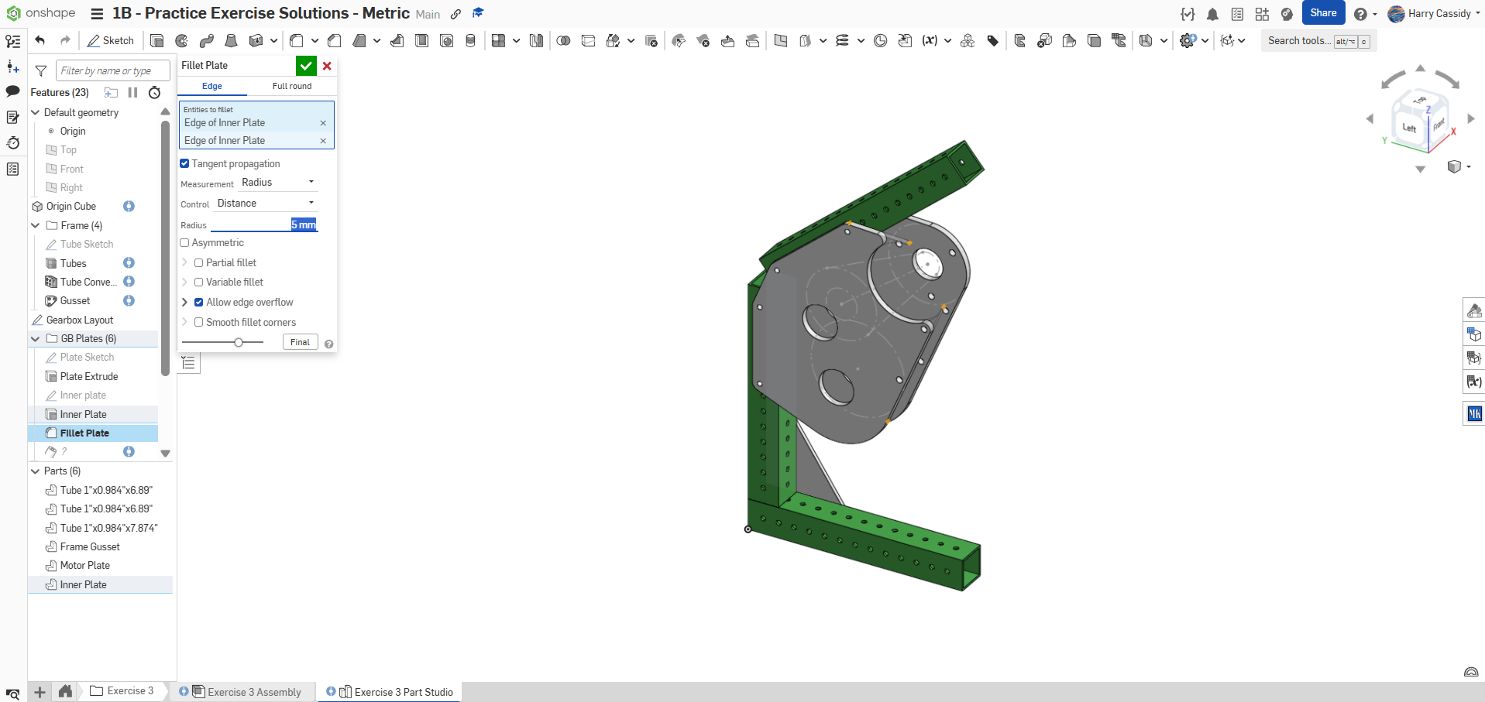1485x702 pixels.
Task: Click the Share button
Action: tap(1322, 13)
